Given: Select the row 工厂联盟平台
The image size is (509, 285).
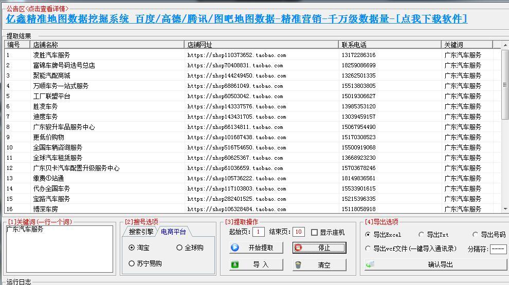Looking at the screenshot, I should click(x=253, y=97).
